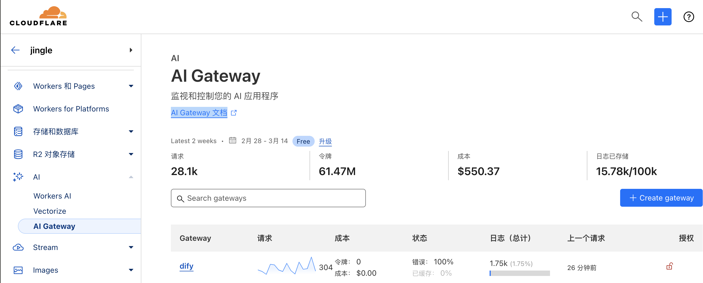
Task: Click the 日志（总计）column header
Action: point(511,238)
